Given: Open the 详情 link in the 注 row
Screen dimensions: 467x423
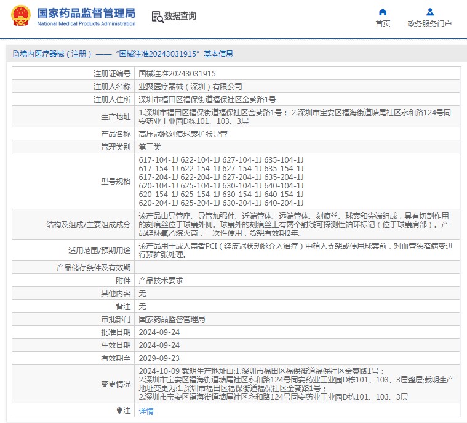Looking at the screenshot, I should (146, 411).
